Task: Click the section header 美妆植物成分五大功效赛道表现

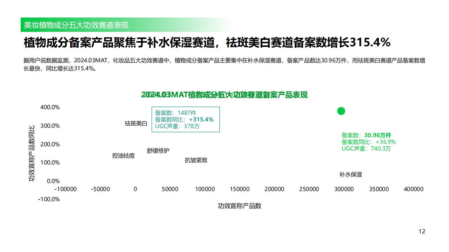Action: tap(76, 25)
